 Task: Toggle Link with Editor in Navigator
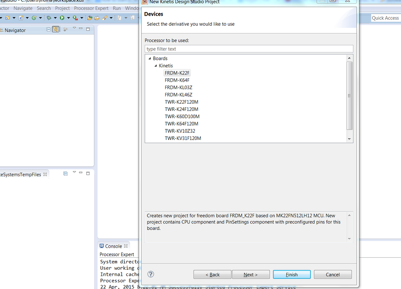[56, 29]
